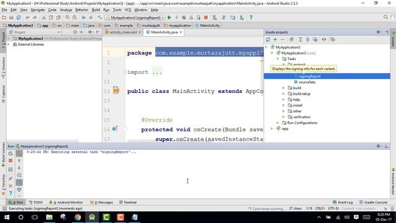Rerun the task in Run panel

point(11,154)
